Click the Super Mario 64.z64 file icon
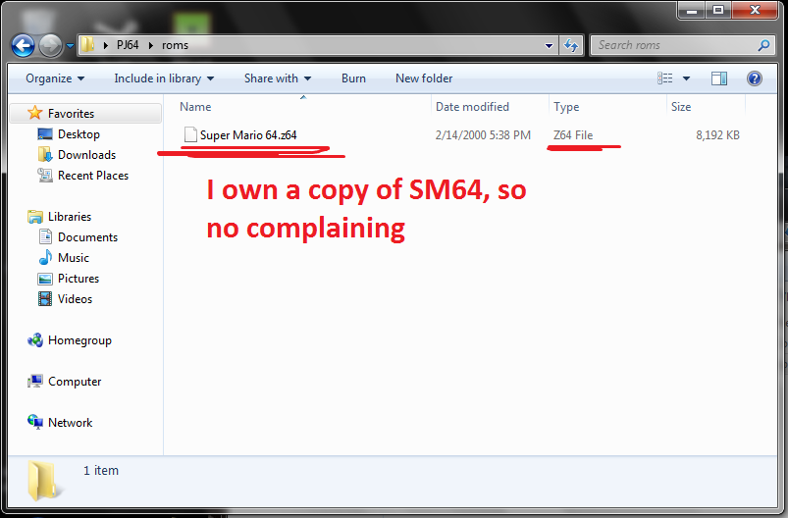The image size is (788, 518). pos(190,134)
